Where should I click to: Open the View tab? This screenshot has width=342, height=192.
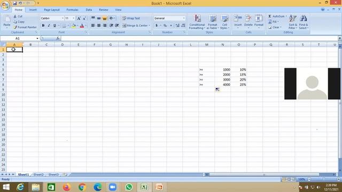coord(118,10)
